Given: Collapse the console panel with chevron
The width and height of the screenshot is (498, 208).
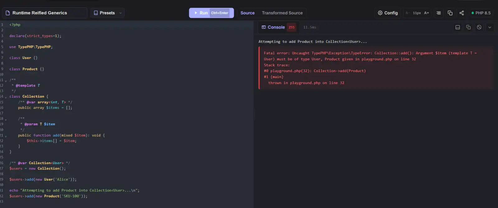Looking at the screenshot, I should point(490,27).
